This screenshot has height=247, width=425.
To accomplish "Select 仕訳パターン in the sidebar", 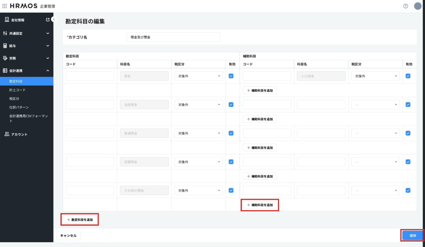I will (x=19, y=107).
